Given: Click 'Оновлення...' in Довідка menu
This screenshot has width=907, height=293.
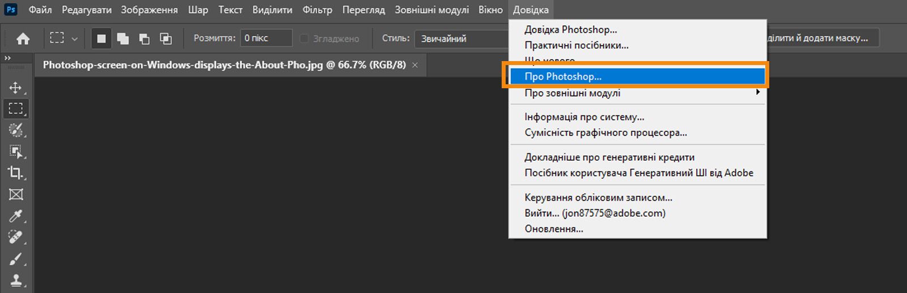Looking at the screenshot, I should click(x=554, y=229).
